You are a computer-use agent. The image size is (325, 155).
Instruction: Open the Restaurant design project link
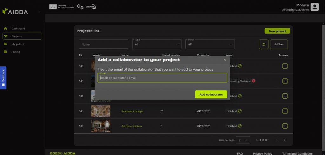point(132,111)
